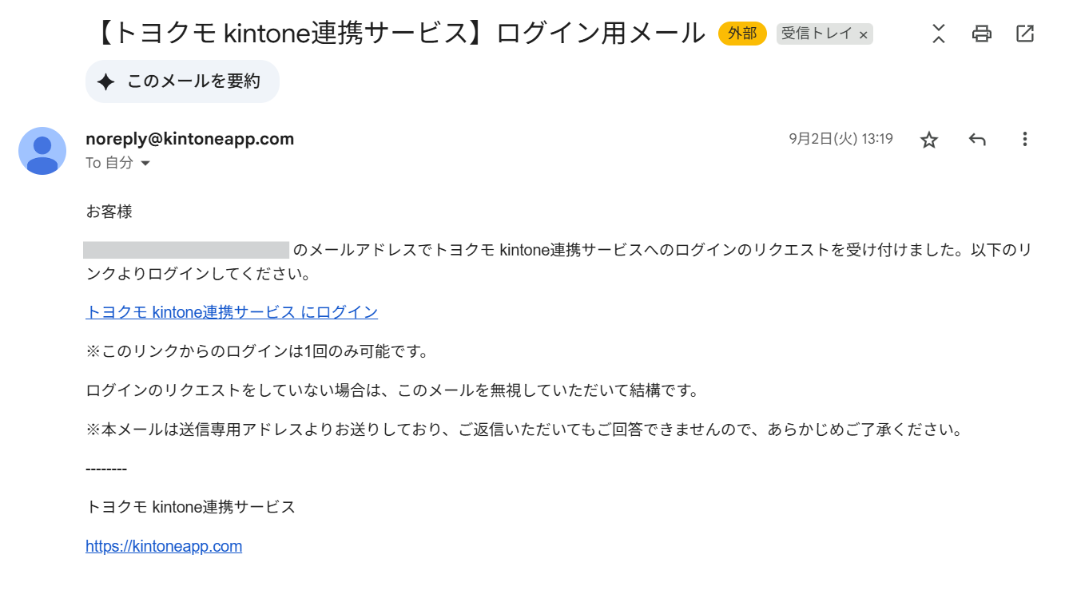Click the sender avatar icon
Screen dimensions: 1065x594
coord(42,150)
